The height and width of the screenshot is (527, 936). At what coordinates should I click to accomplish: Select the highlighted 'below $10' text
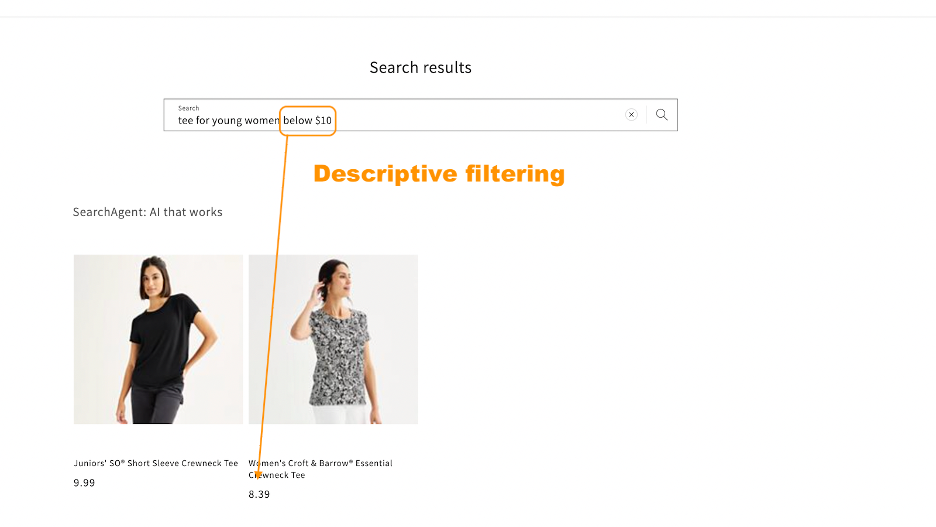point(307,121)
